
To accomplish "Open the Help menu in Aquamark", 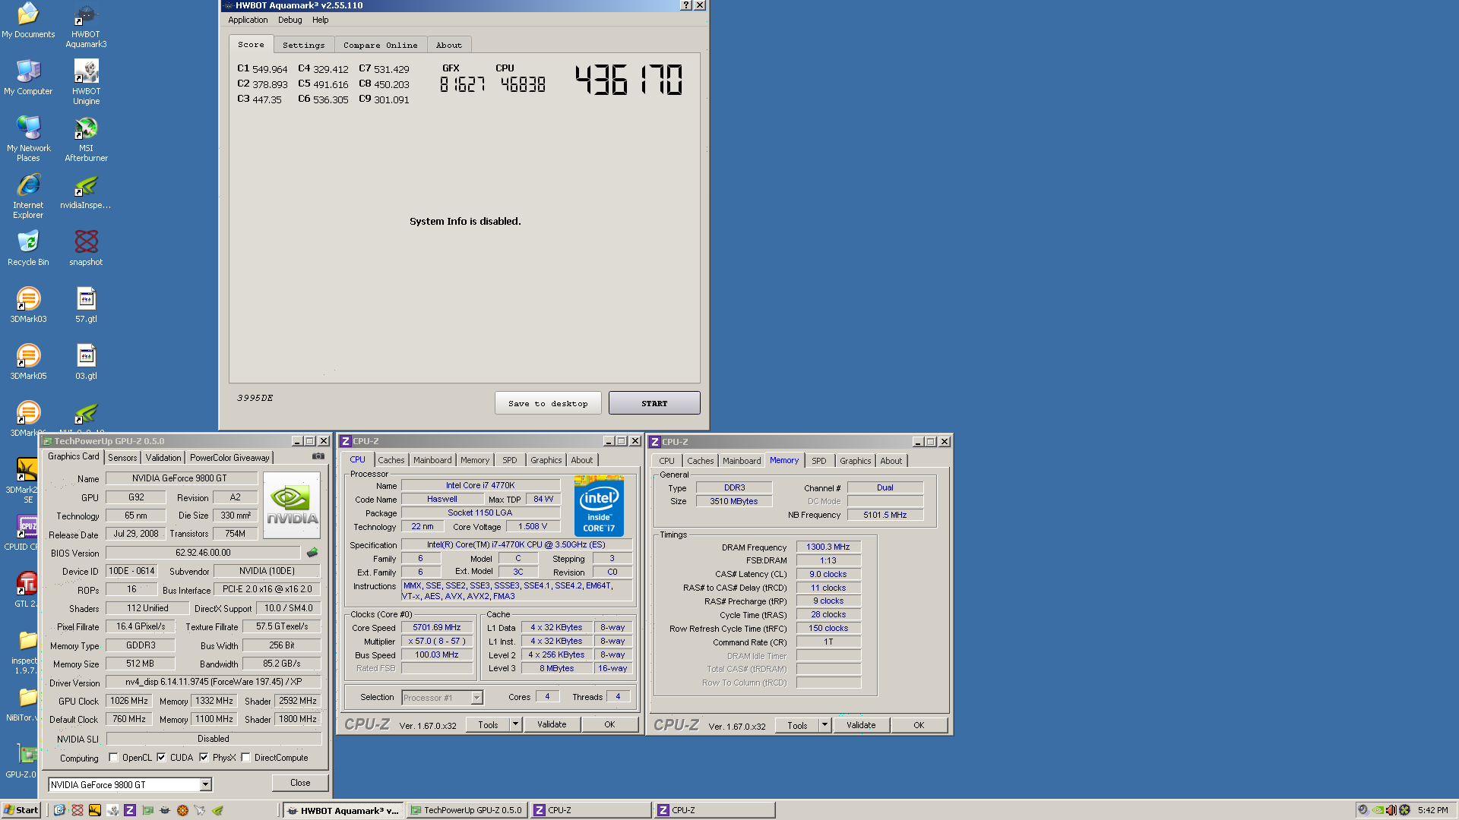I will [x=320, y=20].
